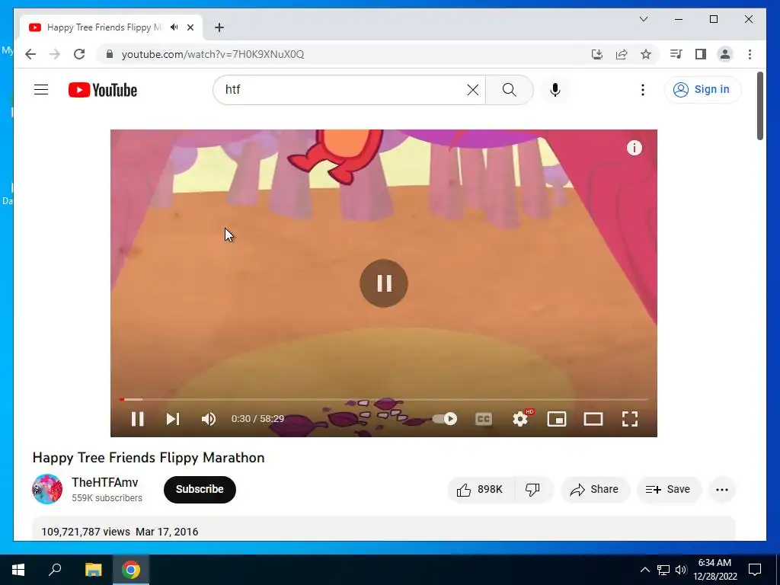The image size is (780, 585).
Task: Click the Chrome address bar URL
Action: (213, 54)
